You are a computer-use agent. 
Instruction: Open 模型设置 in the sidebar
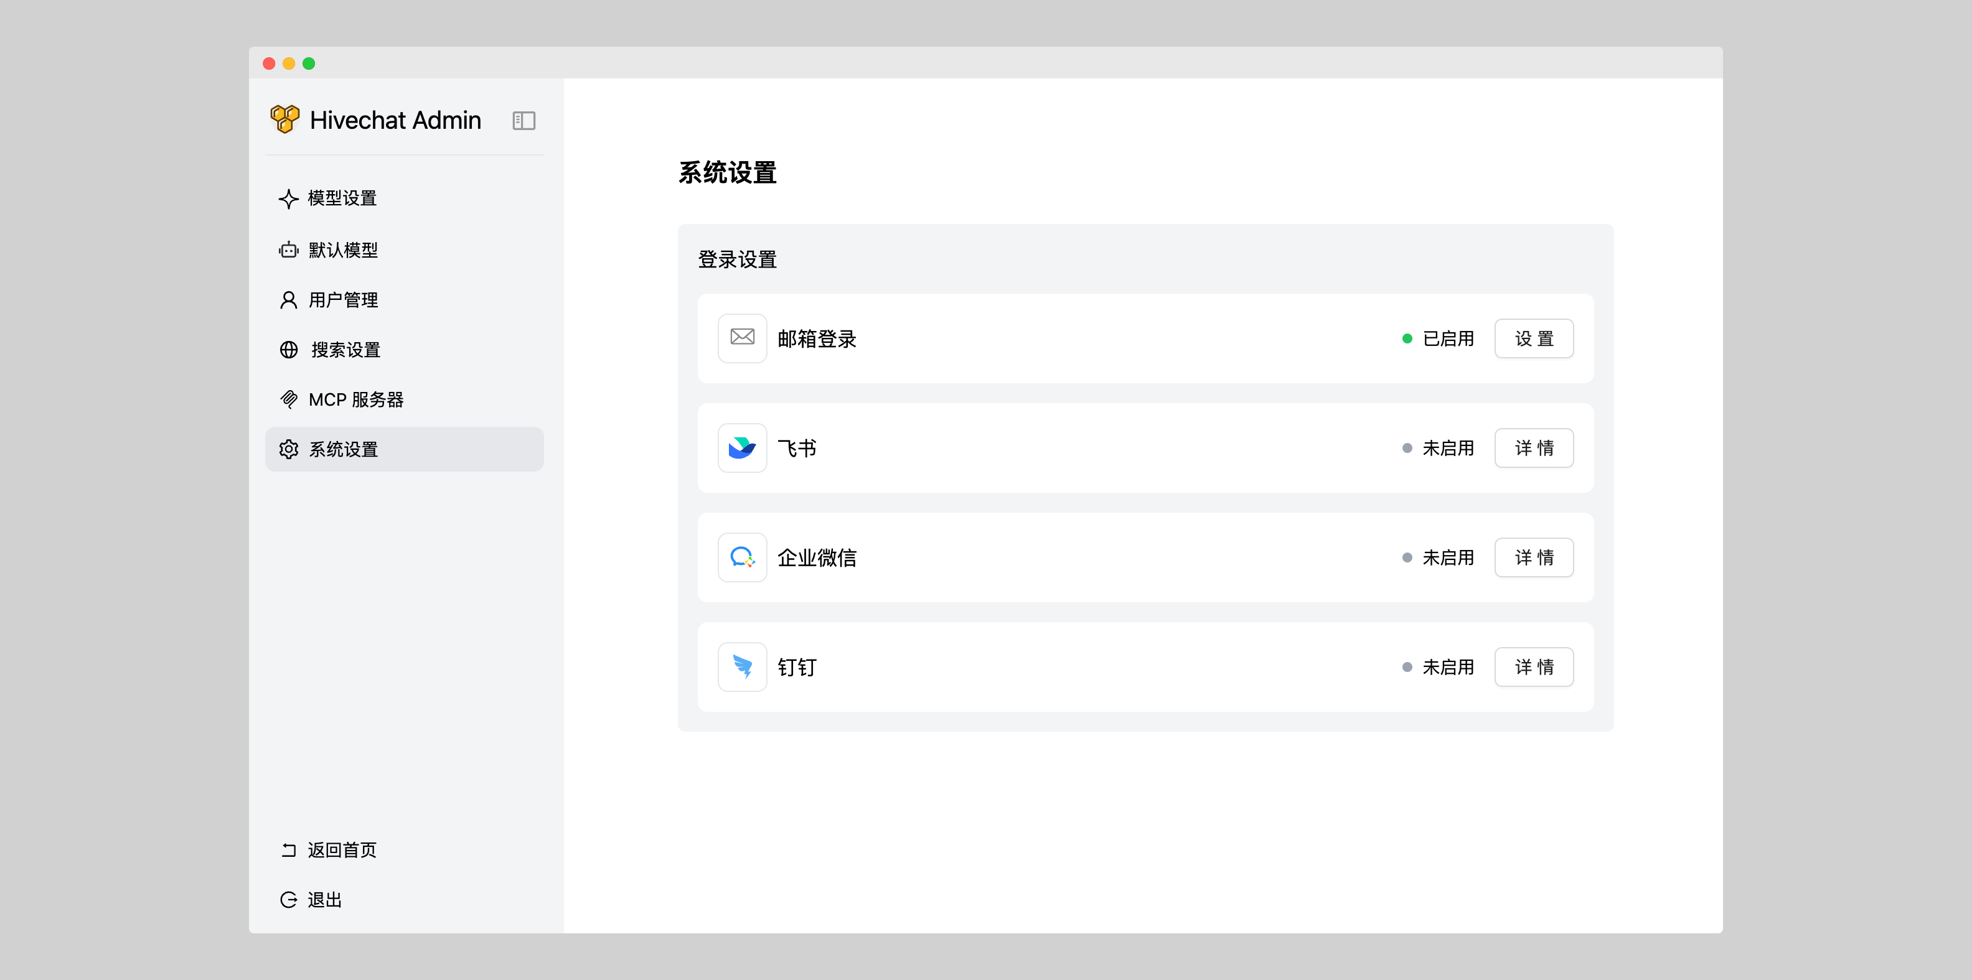(341, 198)
